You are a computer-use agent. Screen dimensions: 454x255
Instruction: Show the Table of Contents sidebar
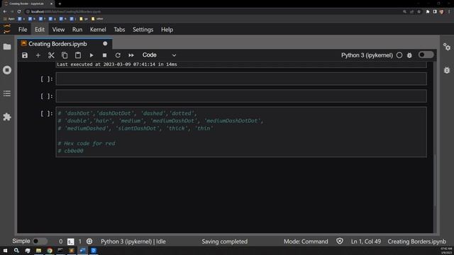tap(7, 93)
